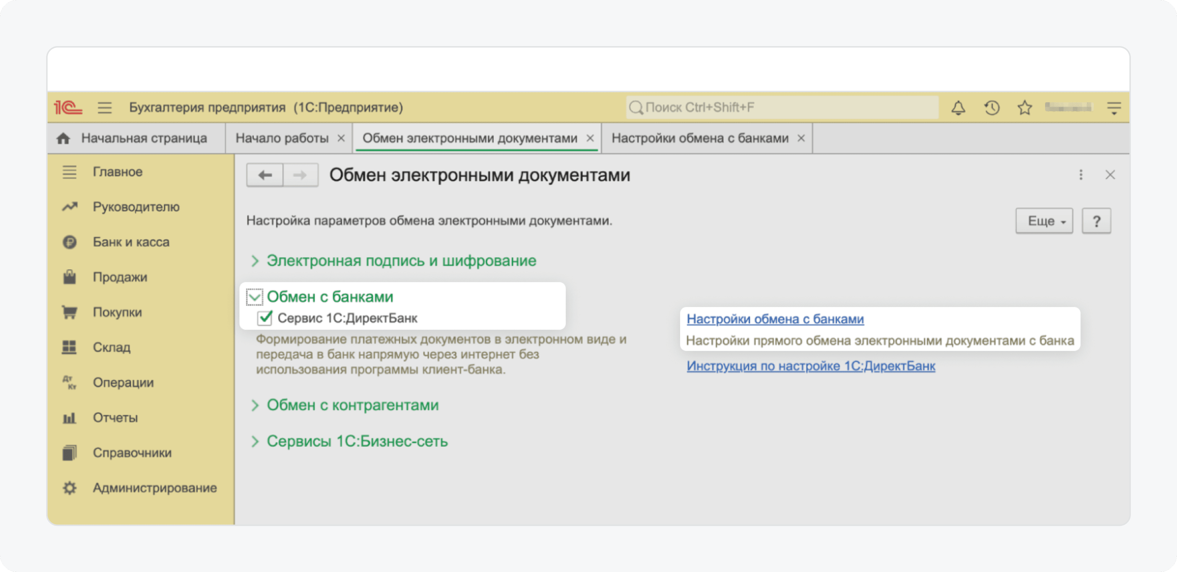Image resolution: width=1177 pixels, height=572 pixels.
Task: Click the Формирование платежных документов description text
Action: point(441,354)
